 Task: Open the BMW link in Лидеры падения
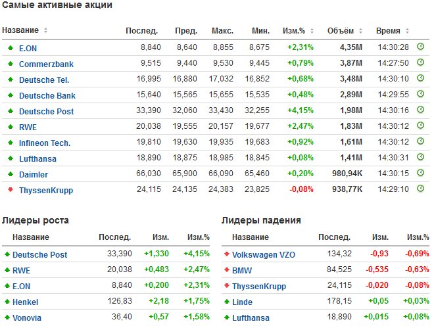click(x=241, y=270)
